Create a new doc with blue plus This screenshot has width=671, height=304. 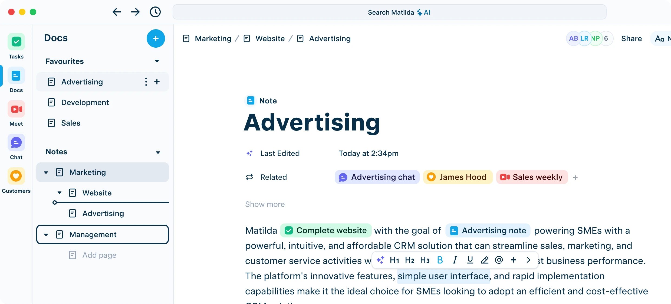coord(156,38)
